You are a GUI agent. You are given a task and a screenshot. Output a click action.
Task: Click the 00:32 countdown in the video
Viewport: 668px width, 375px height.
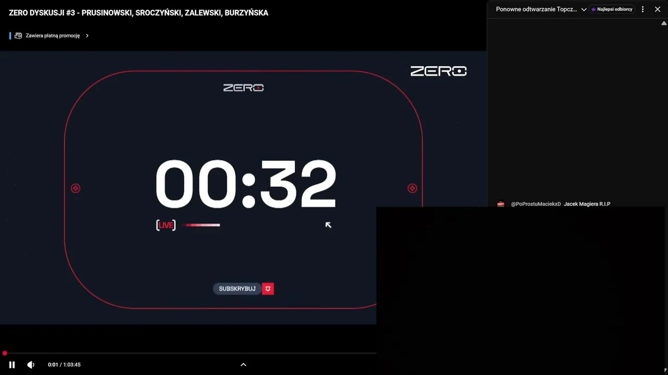tap(246, 184)
